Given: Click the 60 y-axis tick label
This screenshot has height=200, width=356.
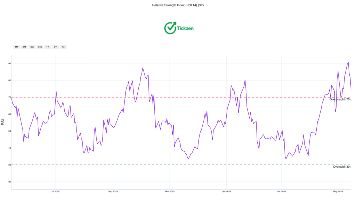Looking at the screenshot, I should 9,114.
